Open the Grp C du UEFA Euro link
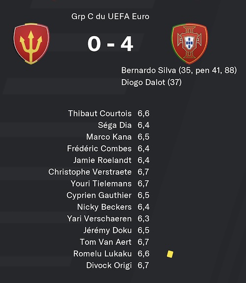This screenshot has height=283, width=246. point(110,16)
